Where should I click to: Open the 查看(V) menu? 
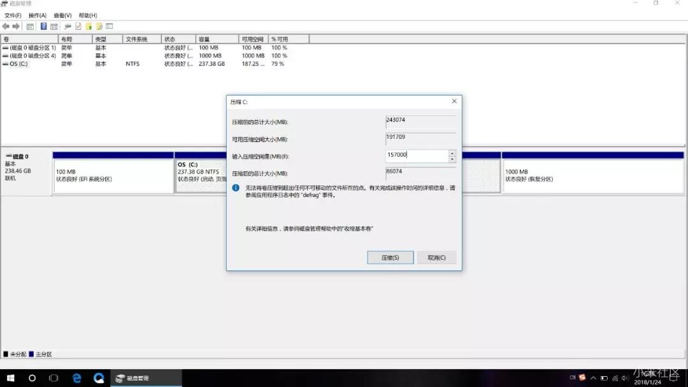(x=62, y=15)
